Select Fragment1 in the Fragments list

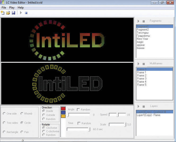tap(155, 26)
